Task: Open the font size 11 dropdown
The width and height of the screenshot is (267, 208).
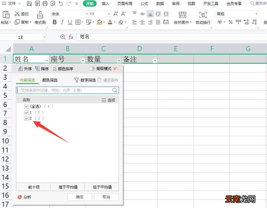Action: point(109,14)
